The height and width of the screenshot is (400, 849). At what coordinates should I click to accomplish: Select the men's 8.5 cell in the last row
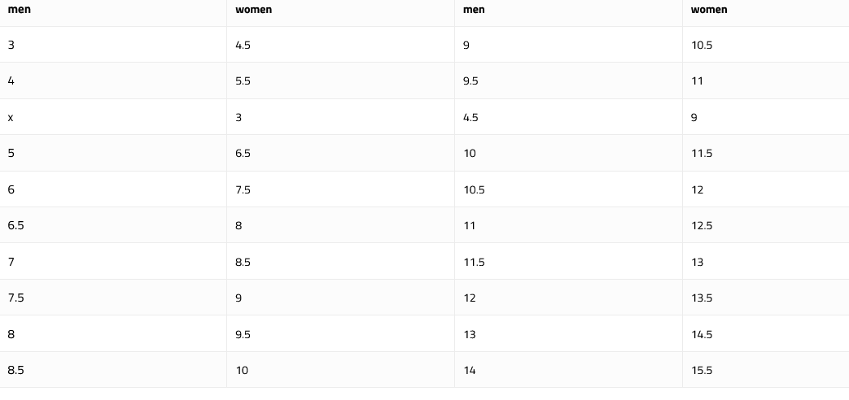click(x=15, y=370)
